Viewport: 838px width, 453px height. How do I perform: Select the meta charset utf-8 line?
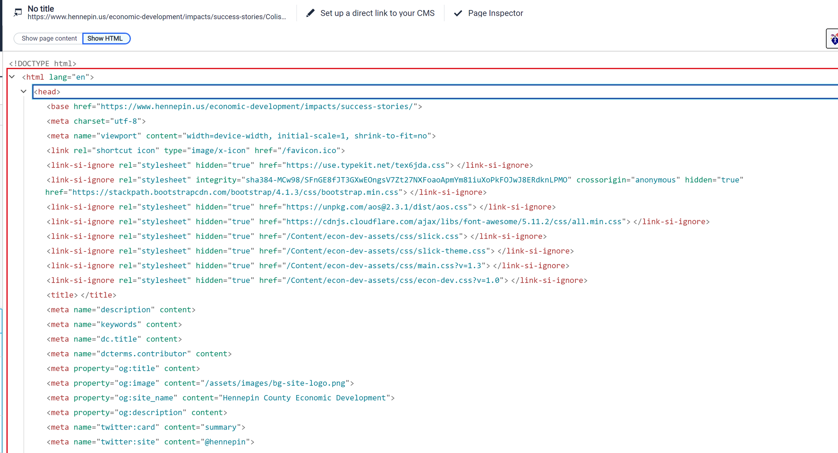(x=96, y=121)
